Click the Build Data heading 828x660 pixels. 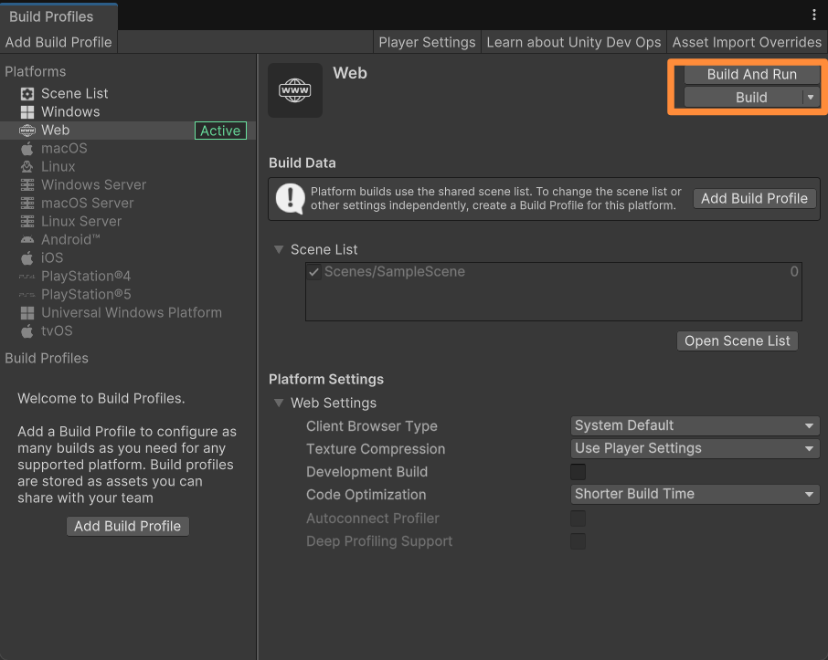[x=303, y=163]
